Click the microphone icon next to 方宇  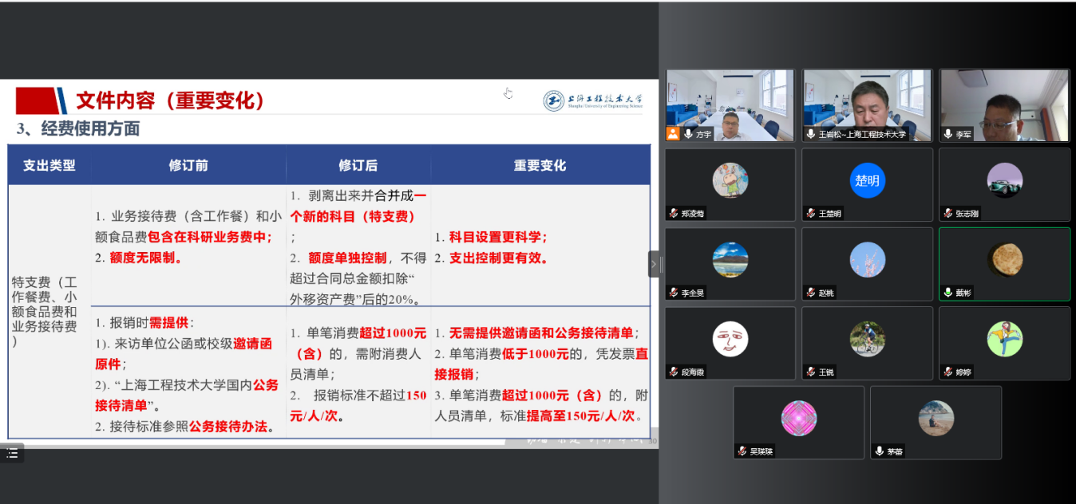tap(688, 134)
